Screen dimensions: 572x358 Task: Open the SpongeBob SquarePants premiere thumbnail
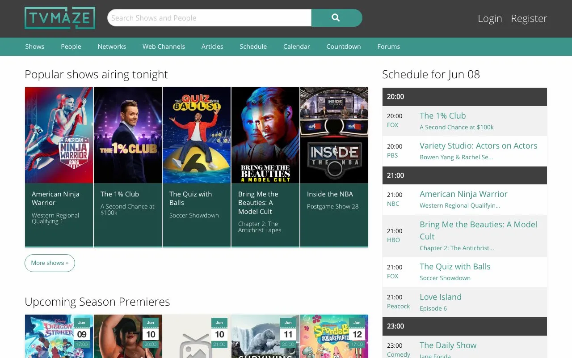click(334, 336)
